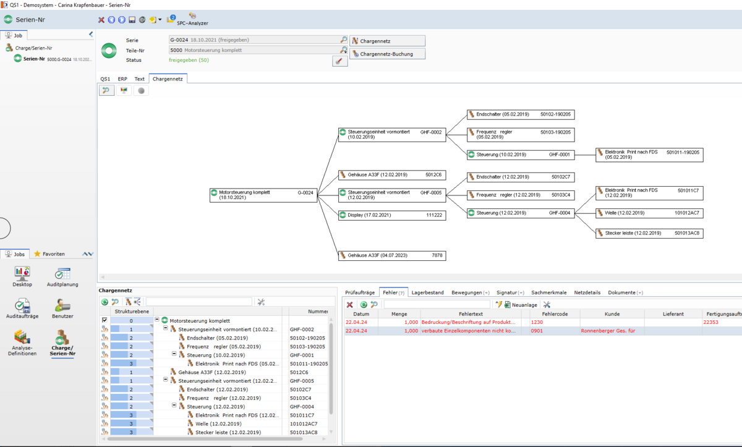Click tools settings icon in Fehler toolbar
This screenshot has width=742, height=447.
(547, 305)
